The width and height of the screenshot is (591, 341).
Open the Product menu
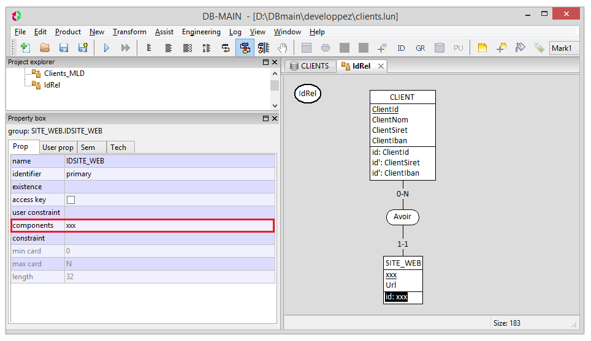(68, 32)
